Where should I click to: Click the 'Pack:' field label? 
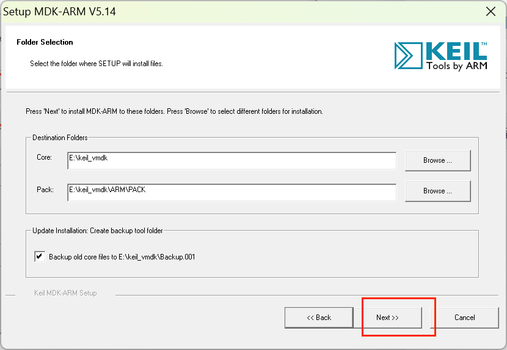tap(45, 190)
